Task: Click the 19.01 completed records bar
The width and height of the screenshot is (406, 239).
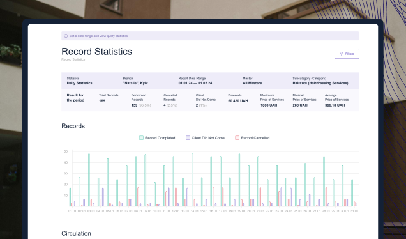Action: 239,180
